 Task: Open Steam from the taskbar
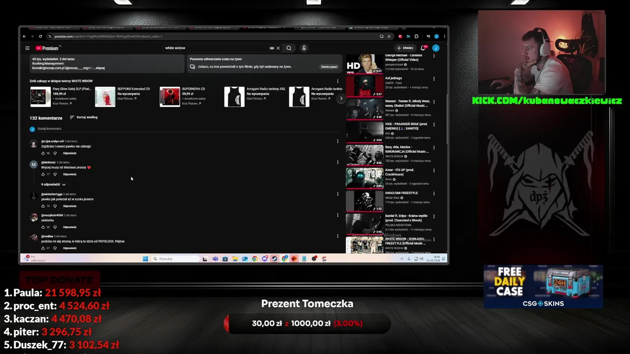coord(274,259)
